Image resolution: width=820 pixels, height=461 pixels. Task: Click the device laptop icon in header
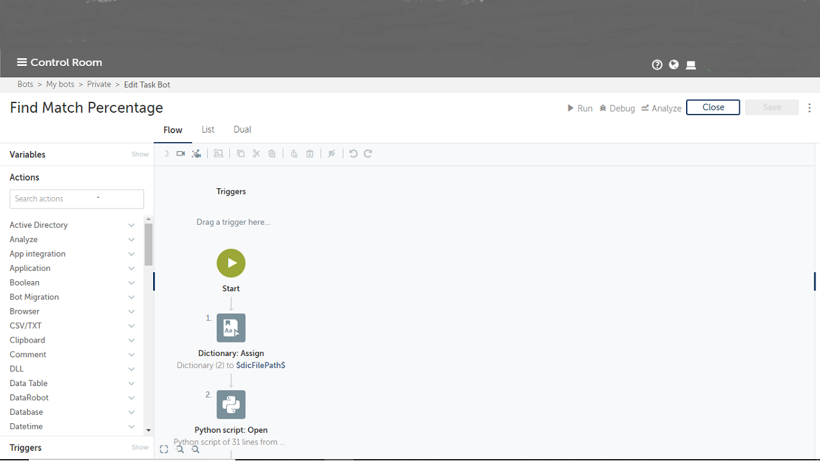(691, 65)
